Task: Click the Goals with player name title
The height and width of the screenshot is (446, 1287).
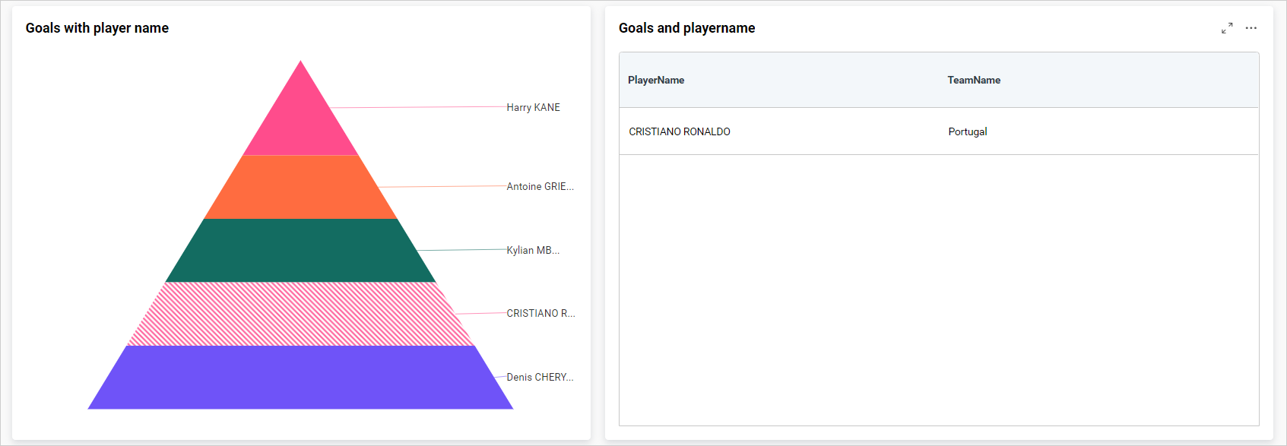Action: point(97,28)
